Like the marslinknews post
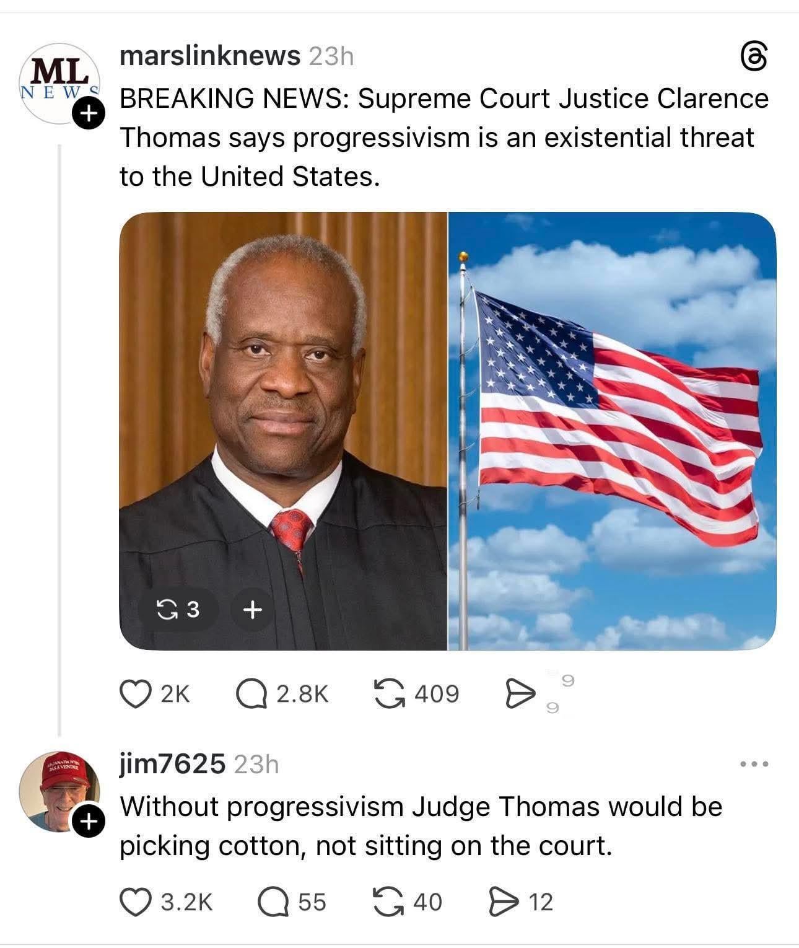 [x=154, y=693]
